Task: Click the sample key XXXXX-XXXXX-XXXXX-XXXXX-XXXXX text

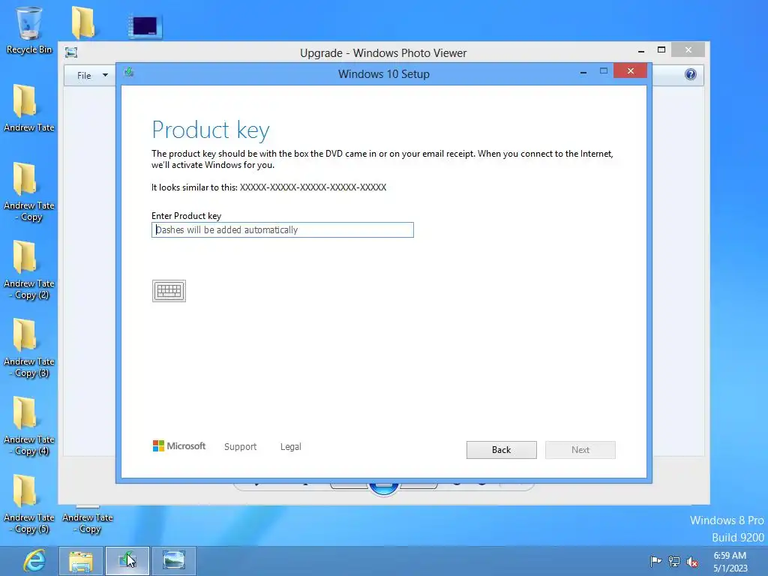Action: [313, 187]
